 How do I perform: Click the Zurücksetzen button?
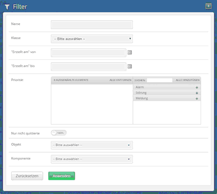pos(27,176)
